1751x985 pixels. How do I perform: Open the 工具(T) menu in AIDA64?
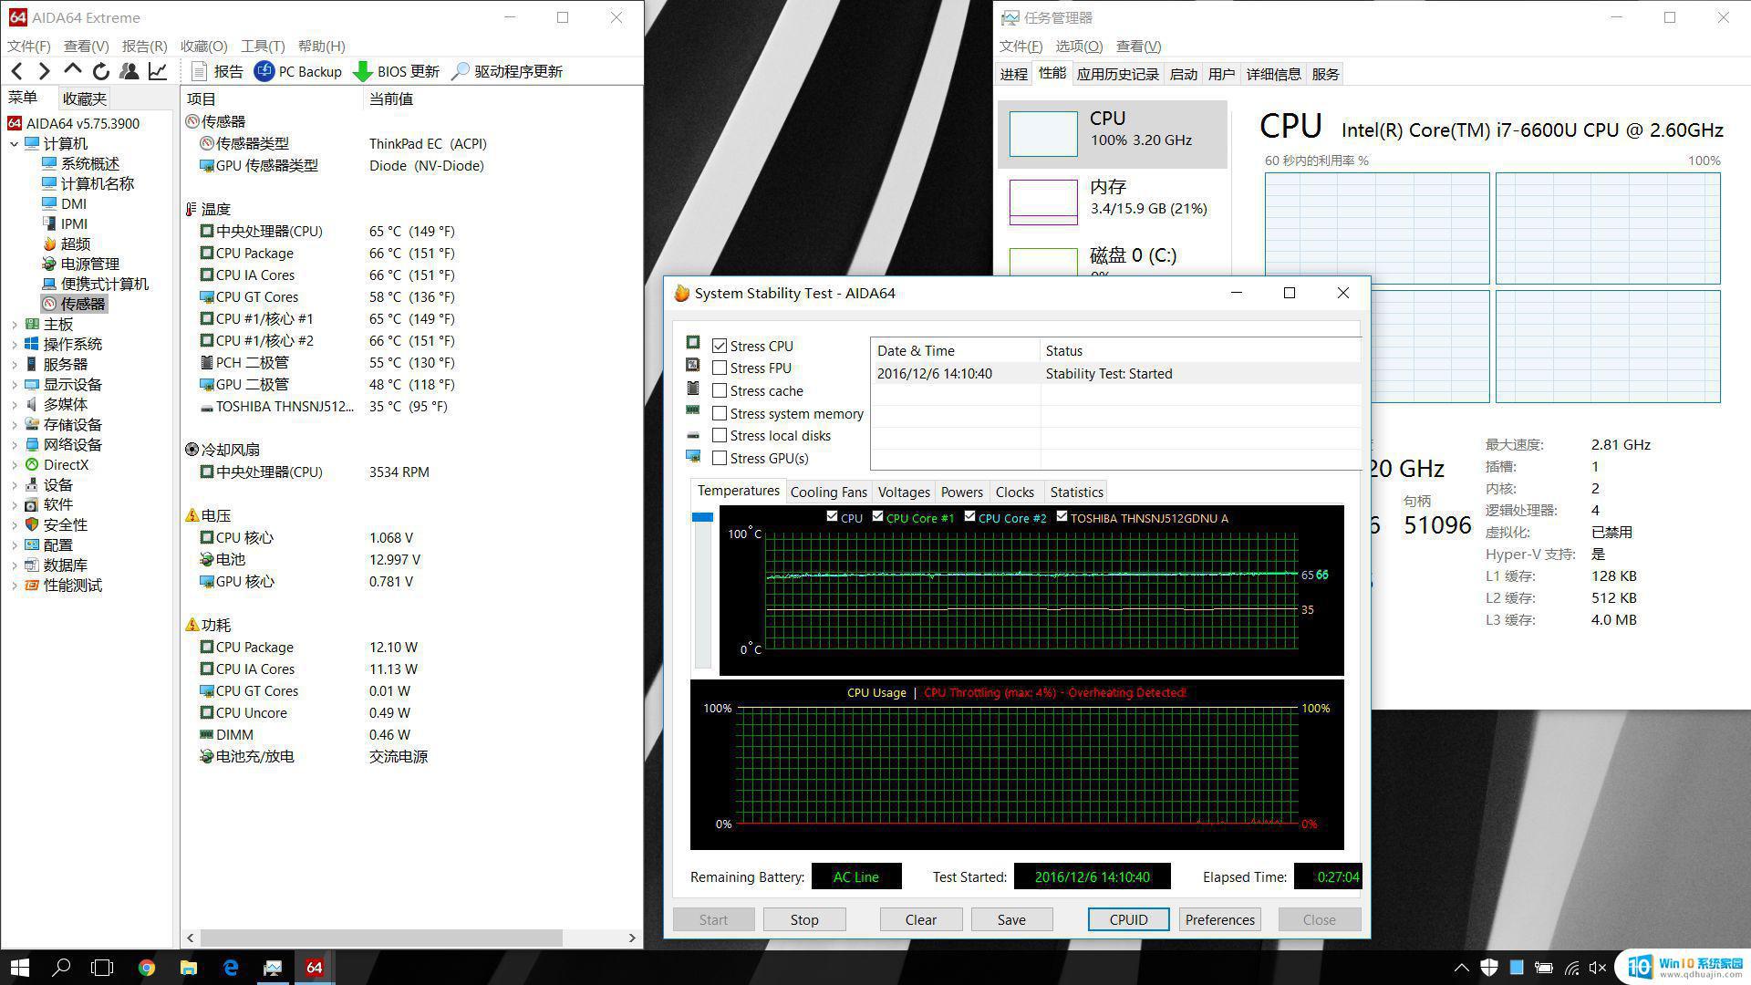click(263, 46)
